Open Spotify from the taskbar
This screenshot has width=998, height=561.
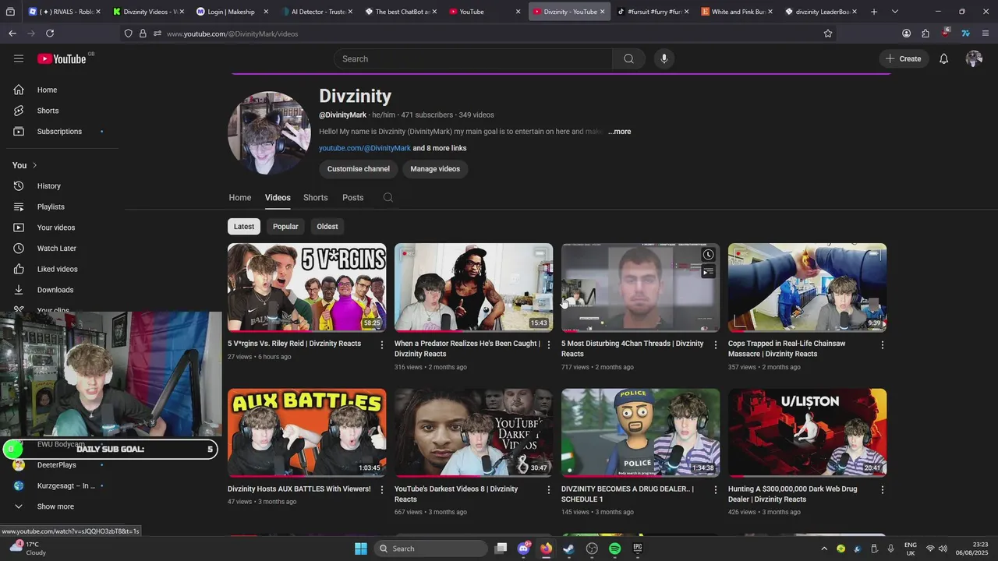click(x=614, y=549)
